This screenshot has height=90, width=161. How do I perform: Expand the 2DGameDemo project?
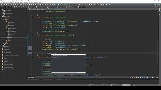point(1,48)
